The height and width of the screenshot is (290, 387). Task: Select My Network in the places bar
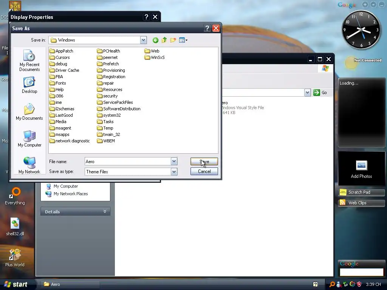29,165
